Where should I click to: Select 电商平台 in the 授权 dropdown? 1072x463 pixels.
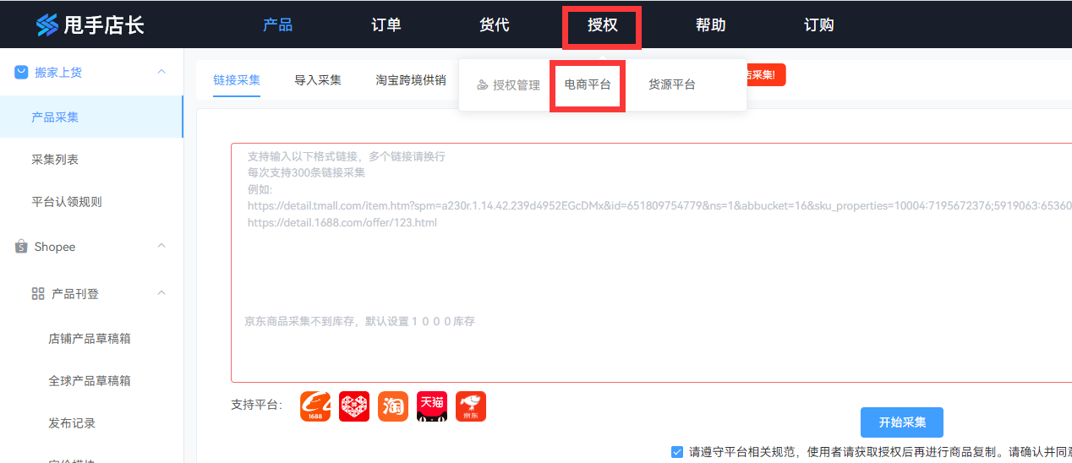click(x=588, y=84)
